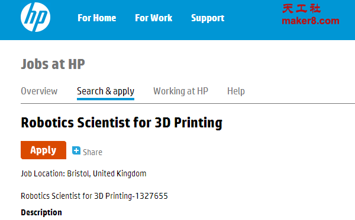Click the maker8.com watermark text

311,21
